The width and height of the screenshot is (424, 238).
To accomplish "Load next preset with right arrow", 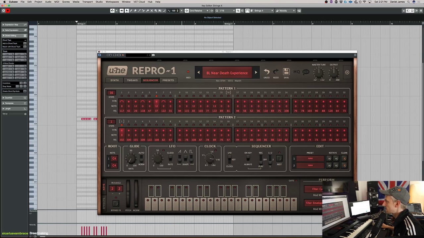I will point(256,73).
